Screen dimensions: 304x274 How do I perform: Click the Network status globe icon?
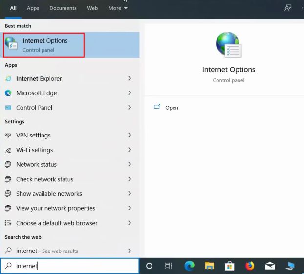tap(8, 164)
